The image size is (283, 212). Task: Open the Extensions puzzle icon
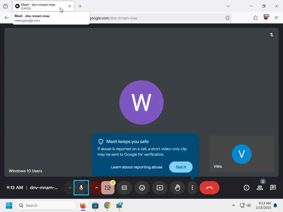(255, 18)
